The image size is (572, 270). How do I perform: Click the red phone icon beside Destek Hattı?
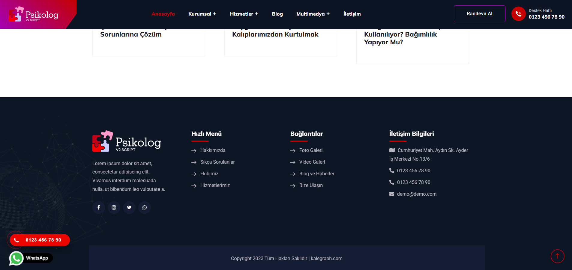coord(518,14)
